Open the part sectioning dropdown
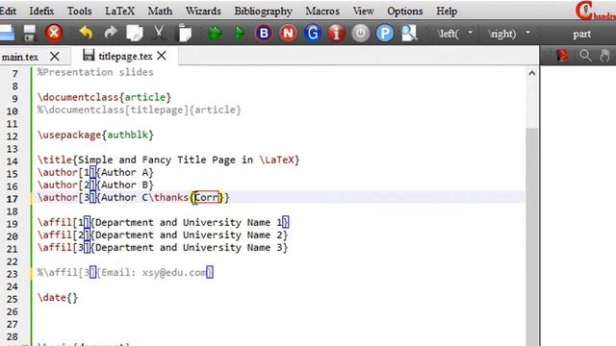 coord(581,34)
